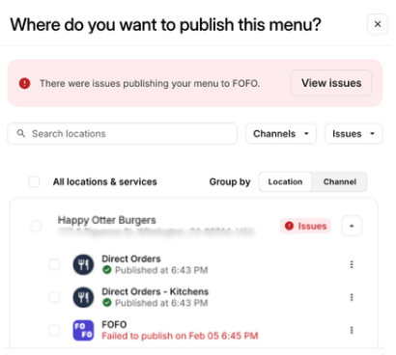The height and width of the screenshot is (355, 396).
Task: Focus the Search locations field
Action: [123, 133]
